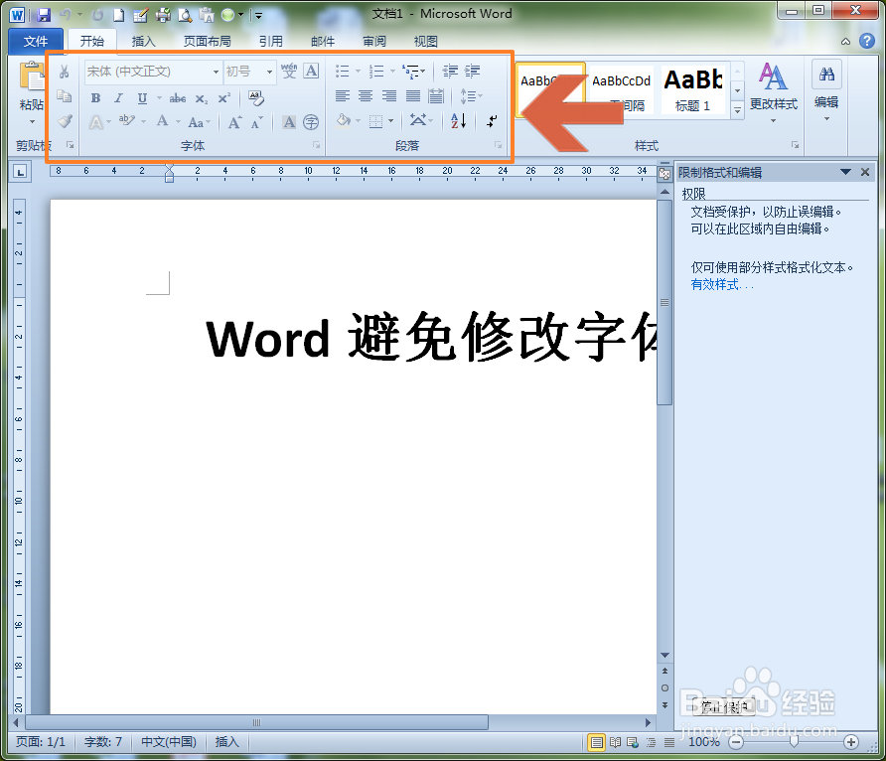Image resolution: width=886 pixels, height=761 pixels.
Task: Click the Paste (粘贴) button
Action: point(32,92)
